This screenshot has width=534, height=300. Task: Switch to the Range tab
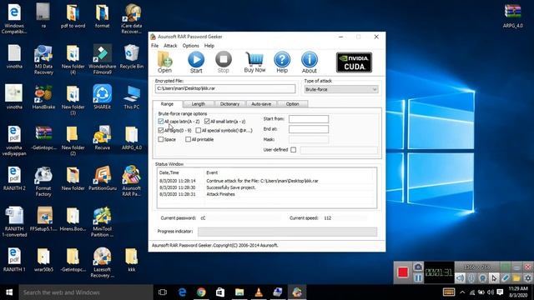click(x=167, y=103)
